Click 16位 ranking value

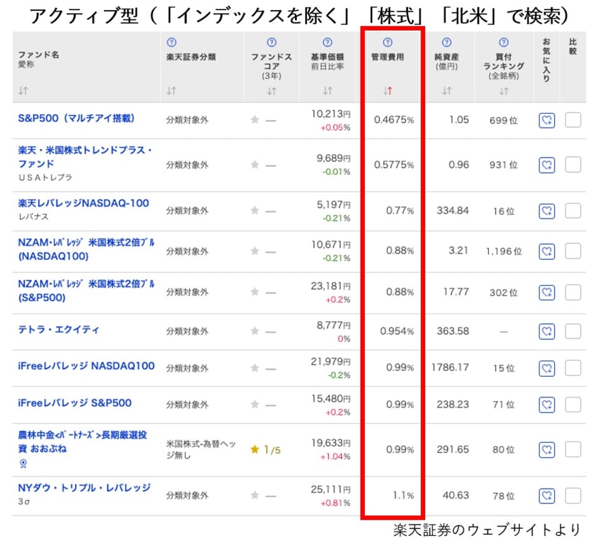(x=504, y=211)
